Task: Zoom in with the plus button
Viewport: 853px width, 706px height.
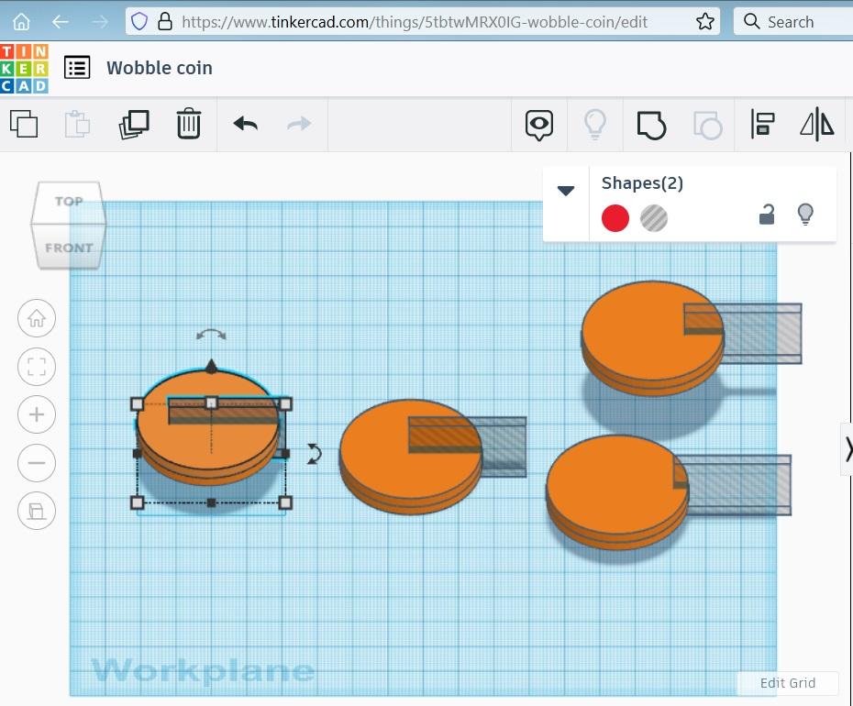Action: (x=37, y=414)
